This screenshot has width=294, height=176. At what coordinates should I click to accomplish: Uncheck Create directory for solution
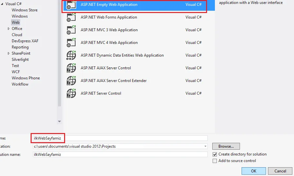click(215, 154)
